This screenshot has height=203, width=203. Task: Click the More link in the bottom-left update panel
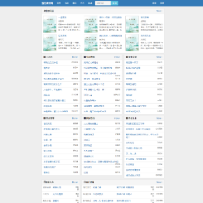point(75,182)
